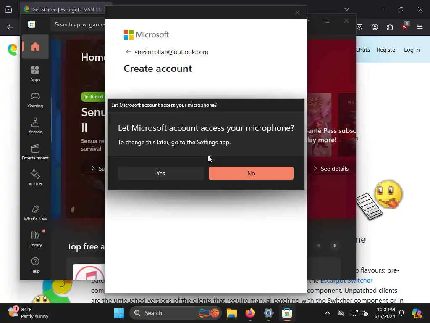
Task: Open Settings gear app on taskbar
Action: (268, 313)
